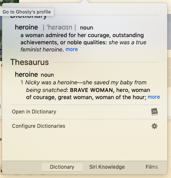Switch to the Films tab
The width and height of the screenshot is (171, 178).
152,167
